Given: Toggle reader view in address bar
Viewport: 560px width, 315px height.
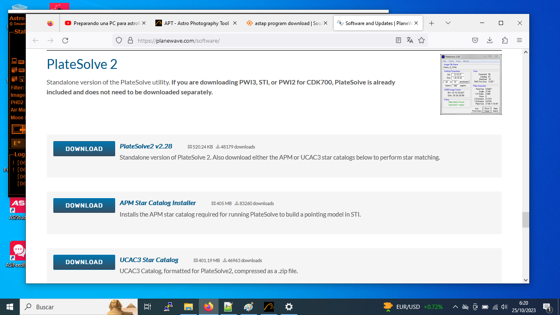Looking at the screenshot, I should click(x=398, y=40).
